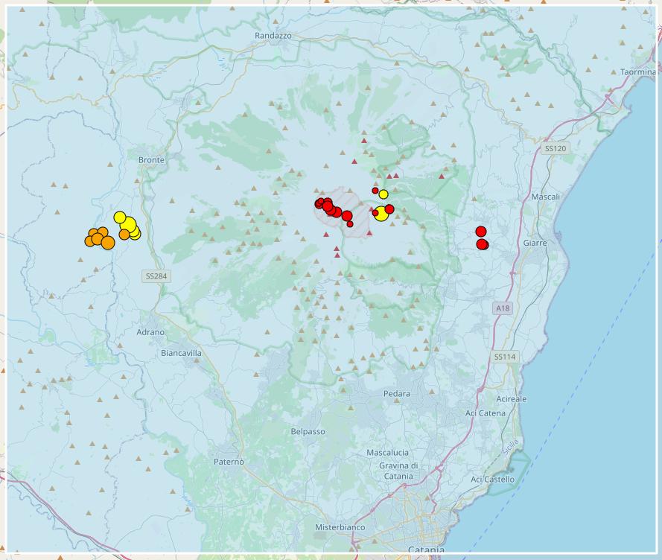Click the small yellow circle above the summit cluster

pos(383,194)
